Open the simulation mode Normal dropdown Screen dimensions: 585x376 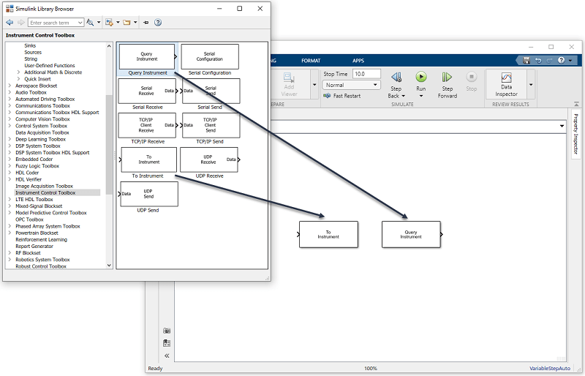351,85
